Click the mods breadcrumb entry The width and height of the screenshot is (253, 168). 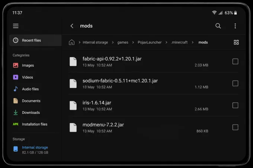pyautogui.click(x=203, y=42)
